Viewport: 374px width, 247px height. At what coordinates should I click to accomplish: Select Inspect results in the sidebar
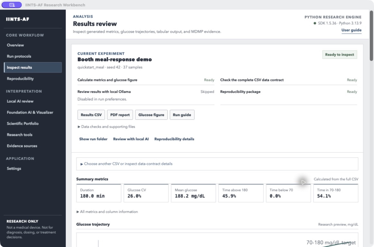(x=33, y=68)
